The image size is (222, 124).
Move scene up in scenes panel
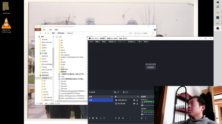101,118
